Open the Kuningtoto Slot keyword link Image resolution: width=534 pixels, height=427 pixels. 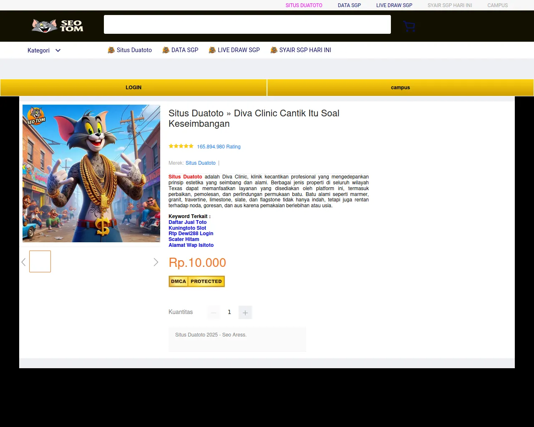[187, 228]
